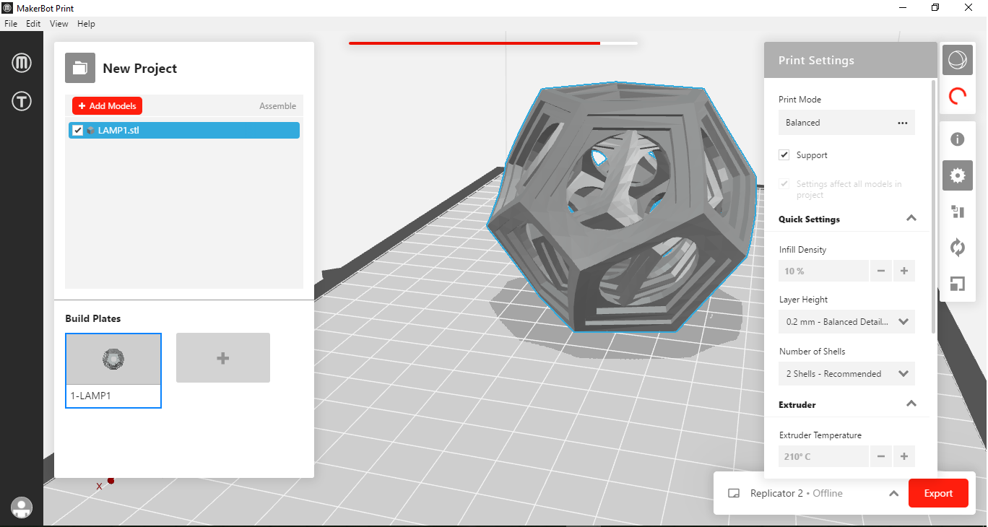Image resolution: width=988 pixels, height=527 pixels.
Task: Decrease Infill Density with minus
Action: 881,271
